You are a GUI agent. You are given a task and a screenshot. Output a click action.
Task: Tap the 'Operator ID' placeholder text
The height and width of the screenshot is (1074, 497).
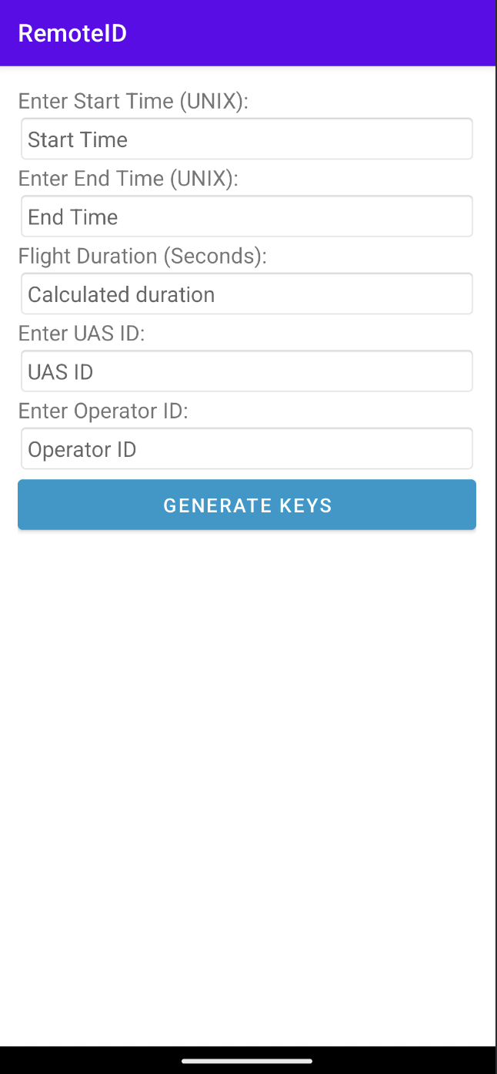coord(82,449)
